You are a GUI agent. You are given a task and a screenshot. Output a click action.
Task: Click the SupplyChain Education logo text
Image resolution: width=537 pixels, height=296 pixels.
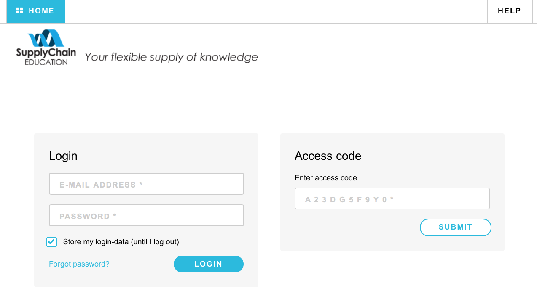46,57
